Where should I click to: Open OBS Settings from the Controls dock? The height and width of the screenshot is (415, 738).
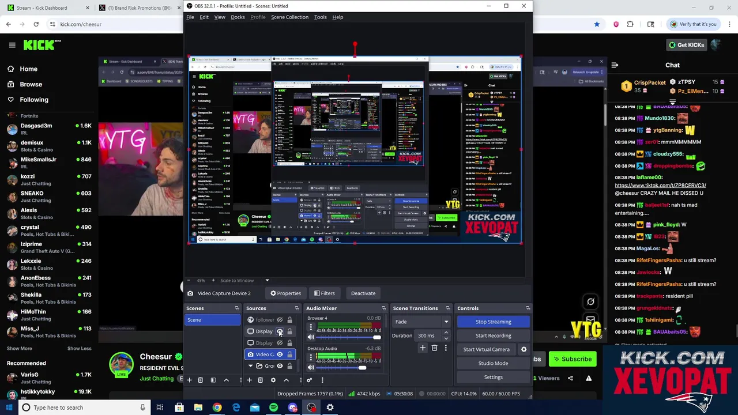(x=493, y=377)
